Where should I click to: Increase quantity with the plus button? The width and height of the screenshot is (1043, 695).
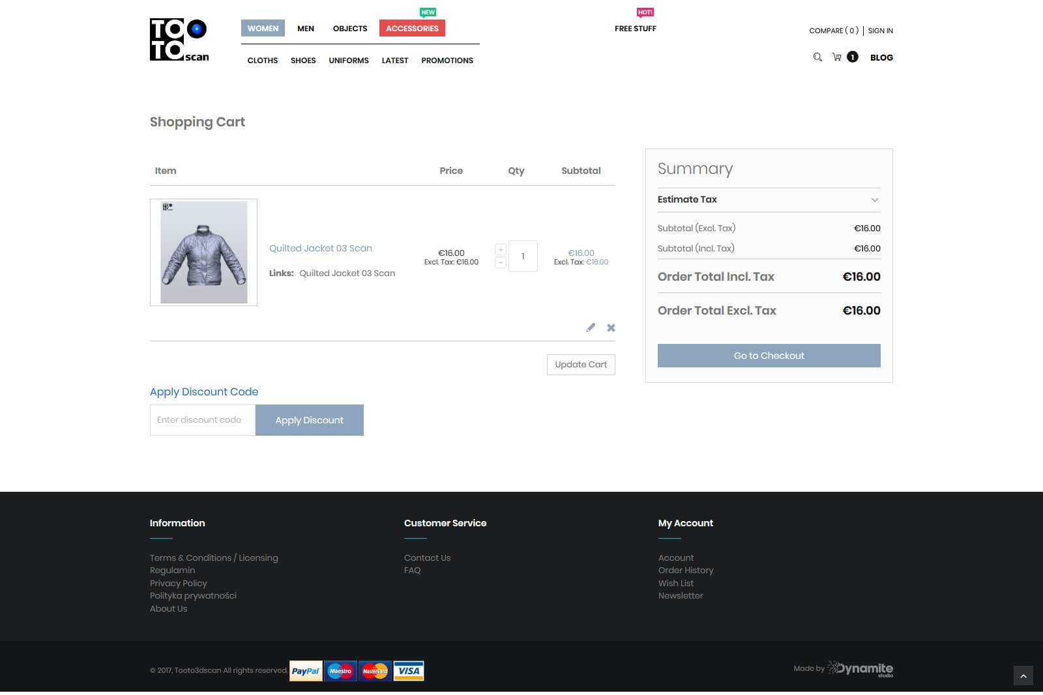[x=501, y=249]
